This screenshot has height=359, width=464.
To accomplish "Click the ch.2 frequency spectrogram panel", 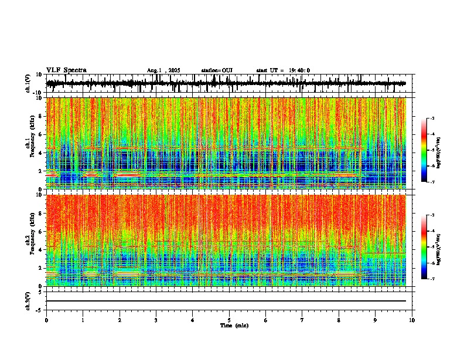I will (226, 241).
